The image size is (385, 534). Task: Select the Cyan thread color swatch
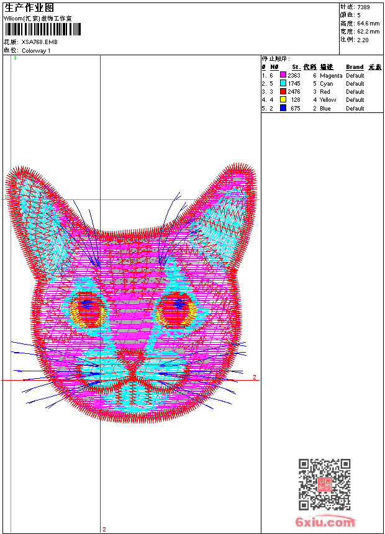[x=283, y=83]
